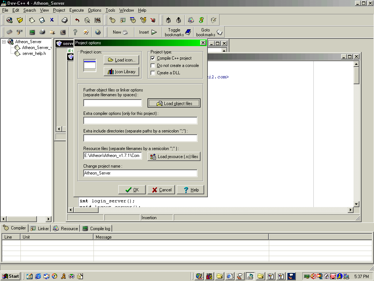
Task: Uncheck the Compile C++ project checkbox
Action: (153, 58)
